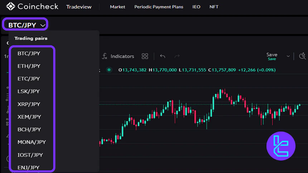Go to the Market menu
The height and width of the screenshot is (173, 308).
pos(117,7)
